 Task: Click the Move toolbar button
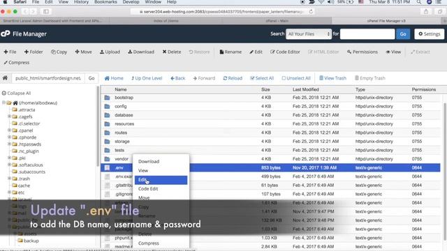pos(83,52)
